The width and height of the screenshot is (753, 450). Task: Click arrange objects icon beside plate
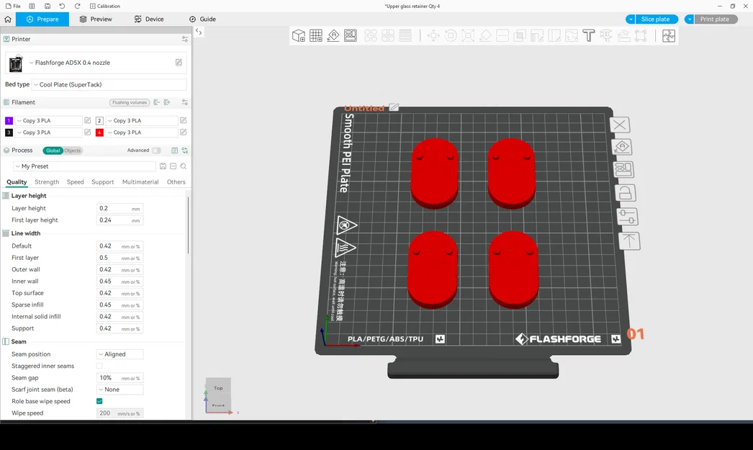624,169
